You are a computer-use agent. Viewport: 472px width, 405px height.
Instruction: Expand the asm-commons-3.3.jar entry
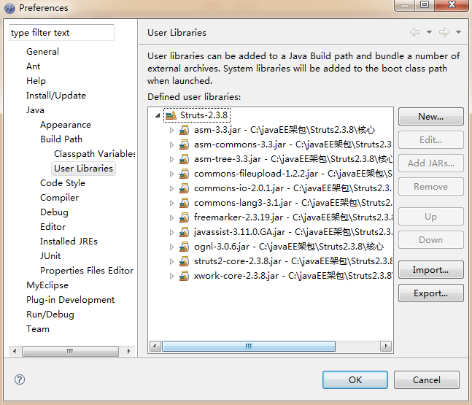[171, 144]
